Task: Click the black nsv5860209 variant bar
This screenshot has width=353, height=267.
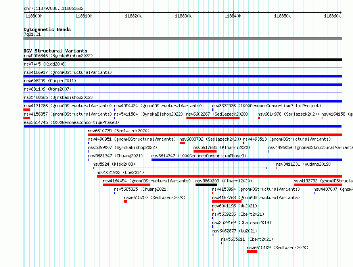Action: pyautogui.click(x=206, y=185)
